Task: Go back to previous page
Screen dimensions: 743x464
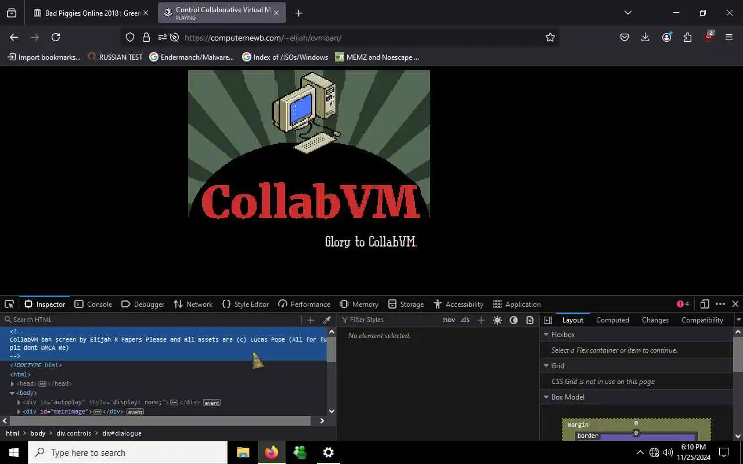Action: 14,37
